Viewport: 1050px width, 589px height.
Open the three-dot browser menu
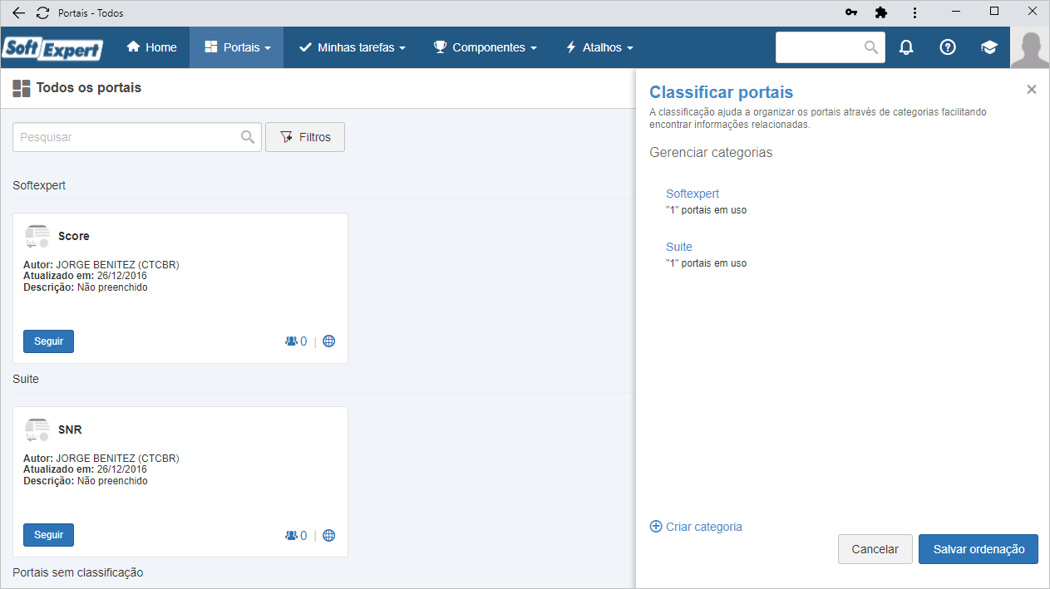[914, 13]
